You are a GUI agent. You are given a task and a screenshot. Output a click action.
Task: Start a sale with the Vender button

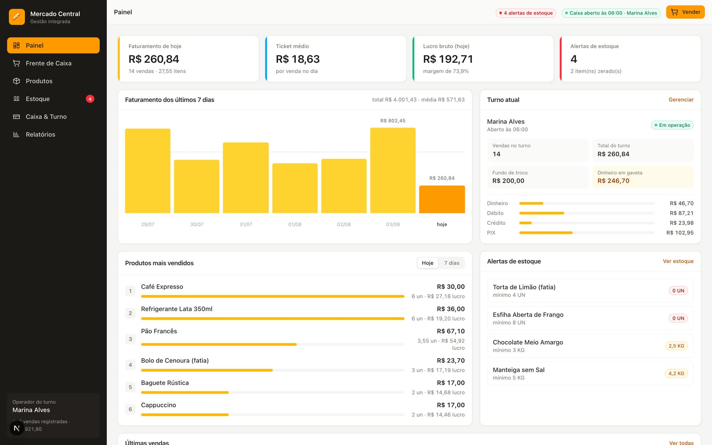pyautogui.click(x=685, y=12)
